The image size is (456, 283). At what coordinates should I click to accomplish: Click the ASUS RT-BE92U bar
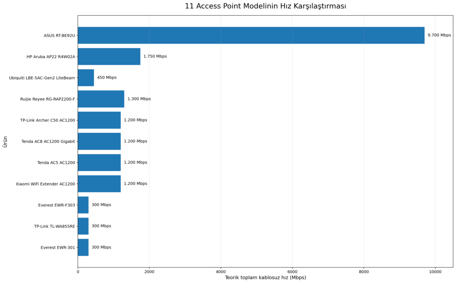(x=251, y=36)
